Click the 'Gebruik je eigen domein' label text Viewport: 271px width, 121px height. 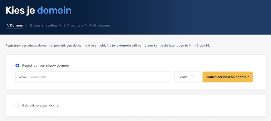coord(42,105)
